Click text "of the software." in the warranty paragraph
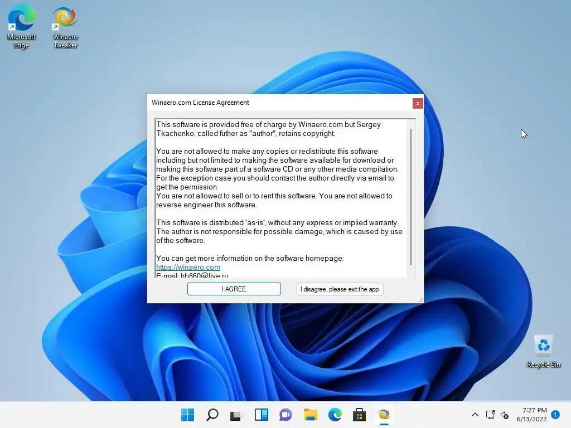The image size is (571, 428). [x=181, y=241]
